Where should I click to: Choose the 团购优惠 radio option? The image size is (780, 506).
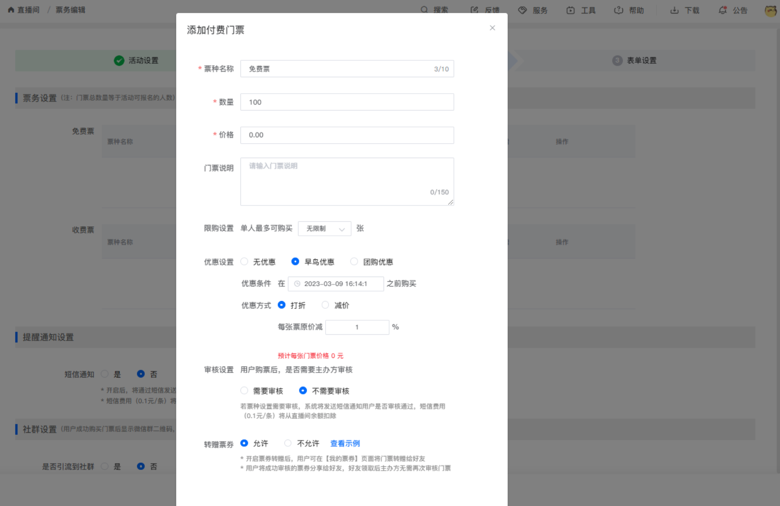(x=354, y=261)
